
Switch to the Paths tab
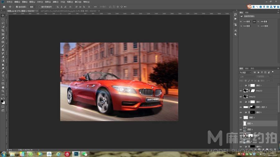point(252,69)
